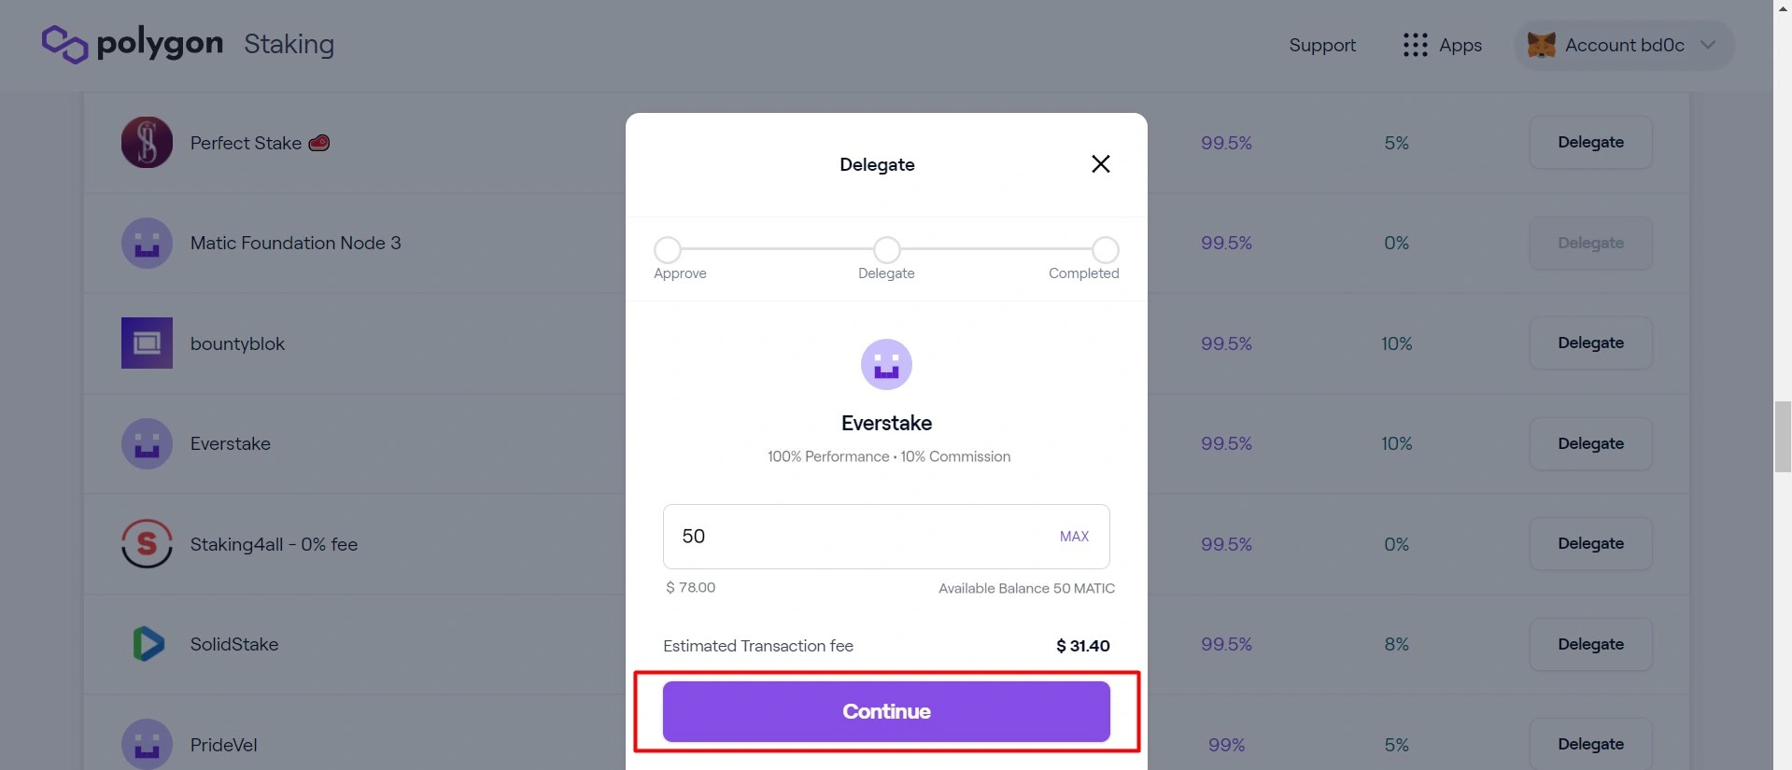Expand the Account bd0c dropdown chevron
Screen dimensions: 1792x770
coord(1708,45)
